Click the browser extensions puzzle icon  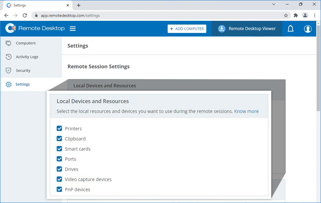click(296, 15)
